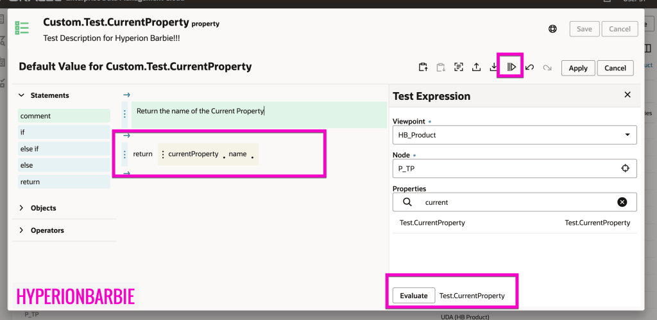
Task: Close the Test Expression panel
Action: point(627,95)
